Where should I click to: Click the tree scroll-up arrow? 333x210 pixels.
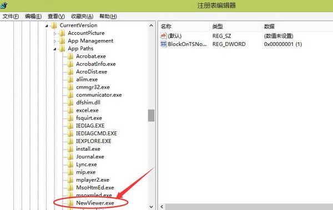pyautogui.click(x=151, y=25)
